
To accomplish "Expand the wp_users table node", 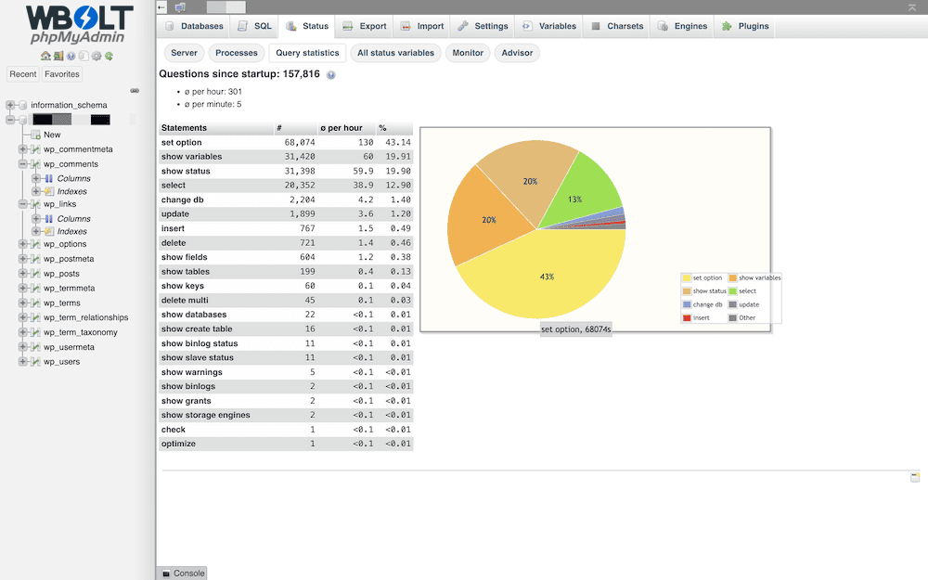I will pyautogui.click(x=23, y=362).
